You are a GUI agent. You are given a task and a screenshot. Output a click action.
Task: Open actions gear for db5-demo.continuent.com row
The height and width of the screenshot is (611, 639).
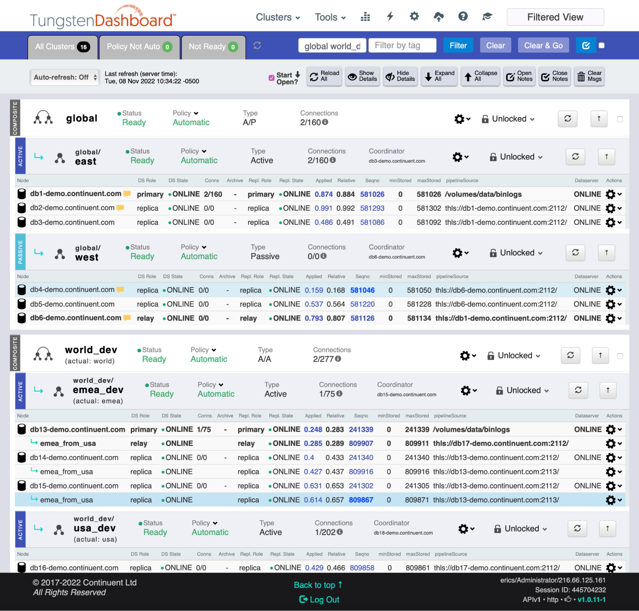coord(613,304)
